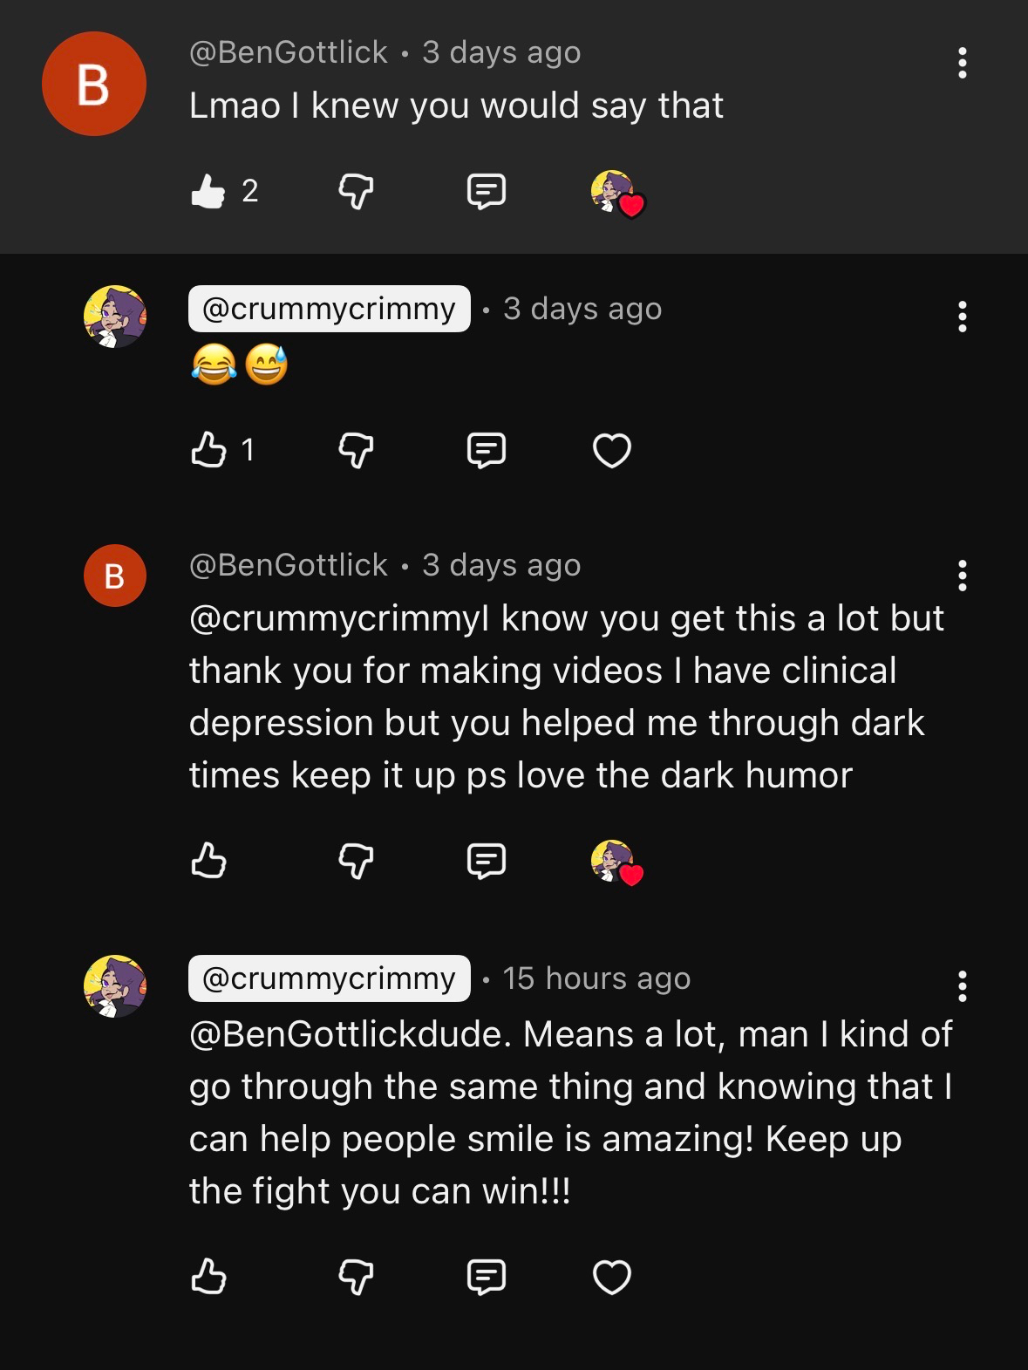Screen dimensions: 1028x1370
Task: Reply to the clinical depression comment
Action: pos(486,861)
